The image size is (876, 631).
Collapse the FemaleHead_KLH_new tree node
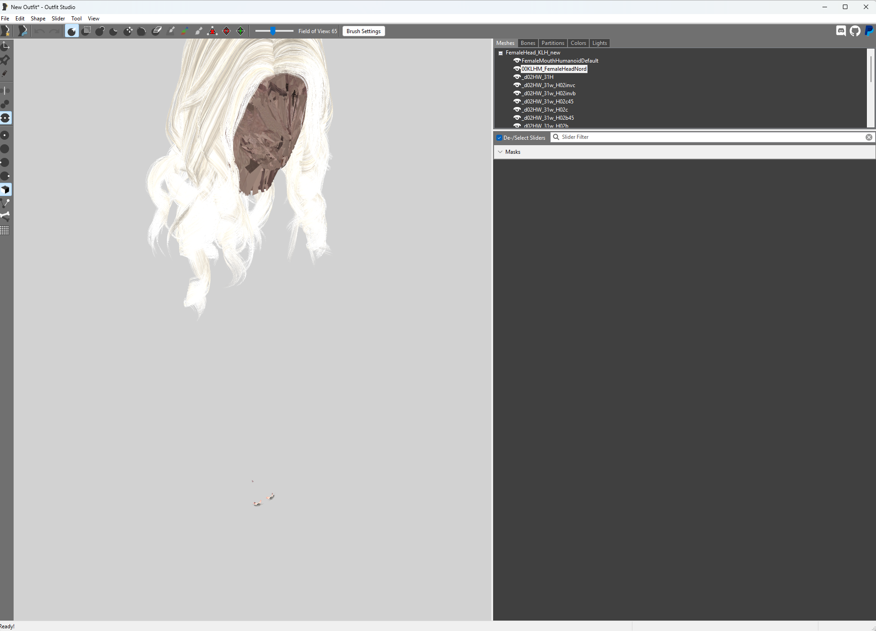501,53
